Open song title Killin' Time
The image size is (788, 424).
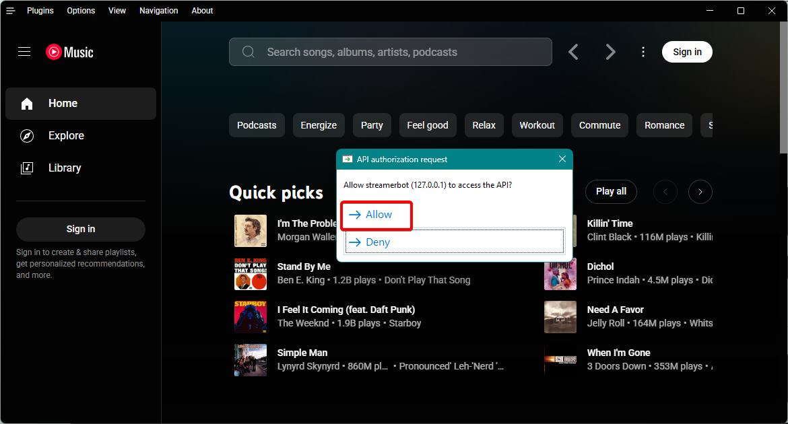point(610,223)
